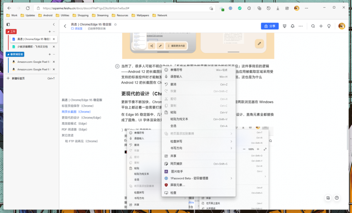
Task: Open help question mark button
Action: pos(337,198)
